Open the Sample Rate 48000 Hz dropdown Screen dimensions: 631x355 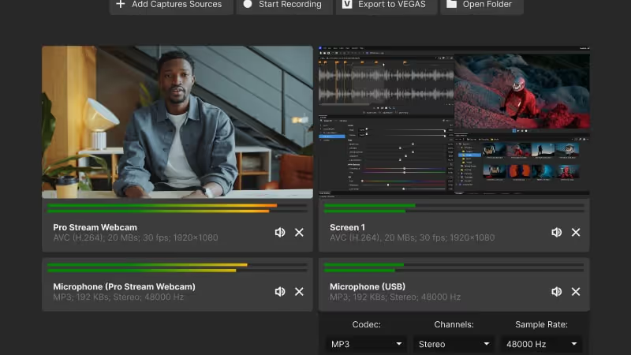(541, 345)
